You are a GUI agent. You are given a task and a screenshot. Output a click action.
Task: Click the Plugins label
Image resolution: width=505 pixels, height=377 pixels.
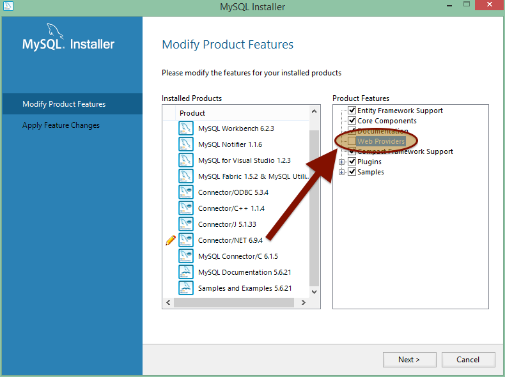(x=369, y=162)
